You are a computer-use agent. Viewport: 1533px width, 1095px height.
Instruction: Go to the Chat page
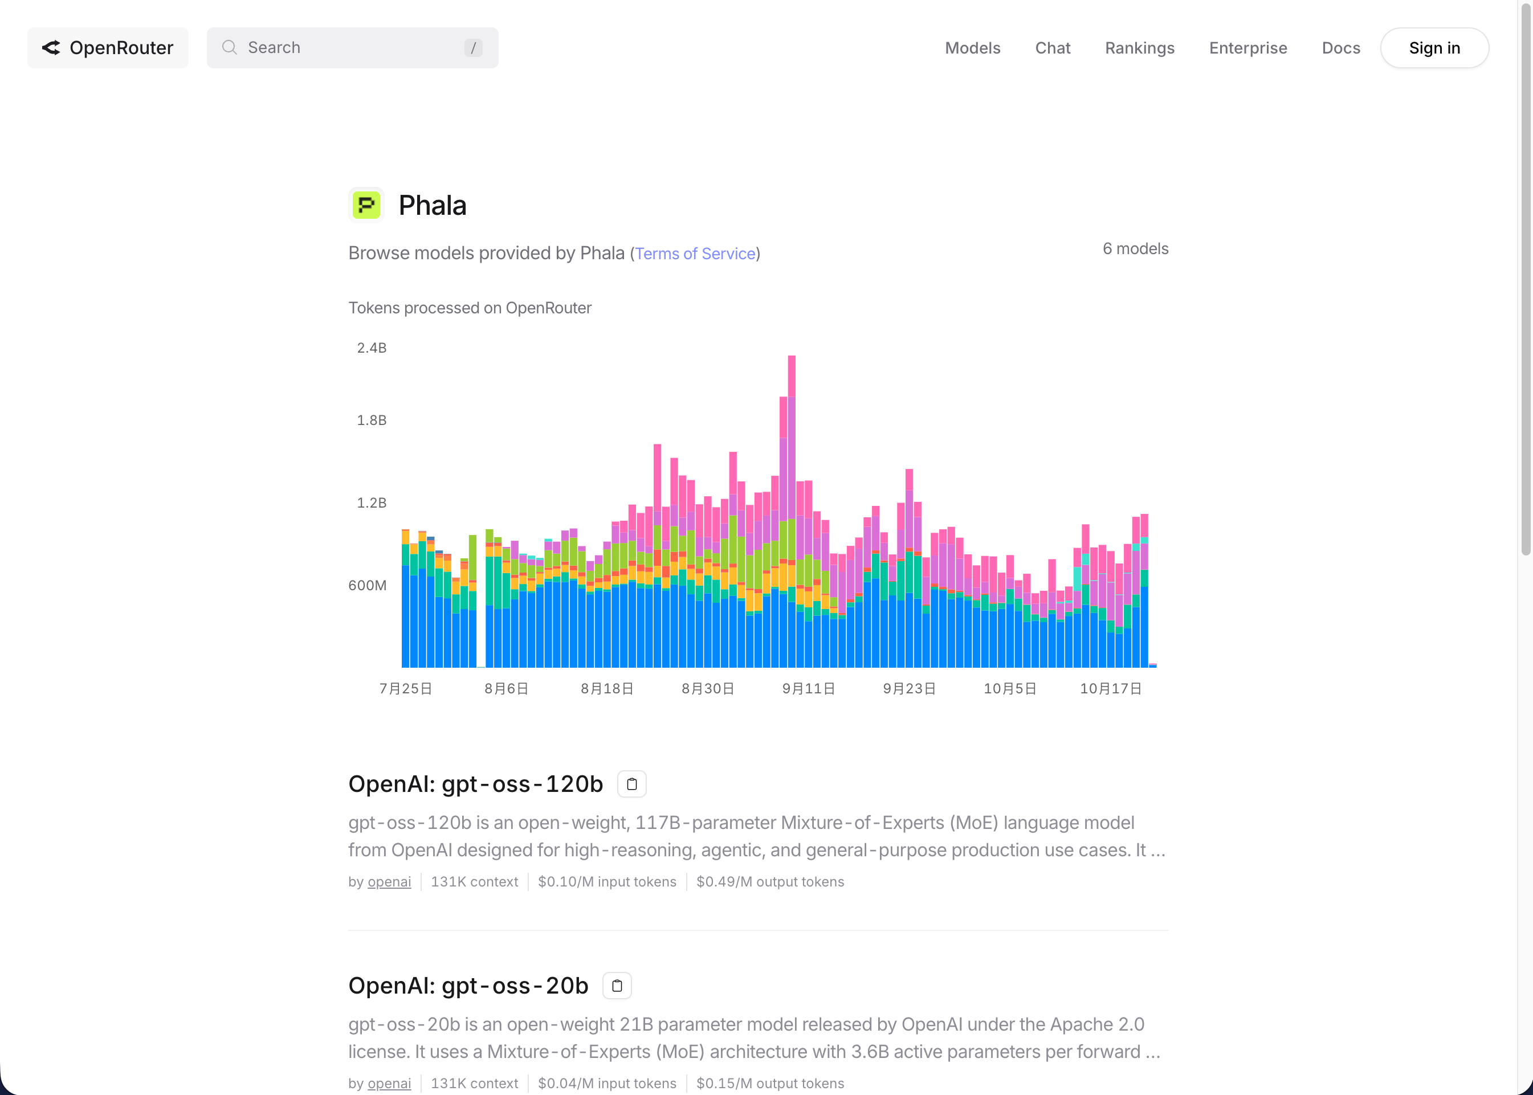(1052, 48)
